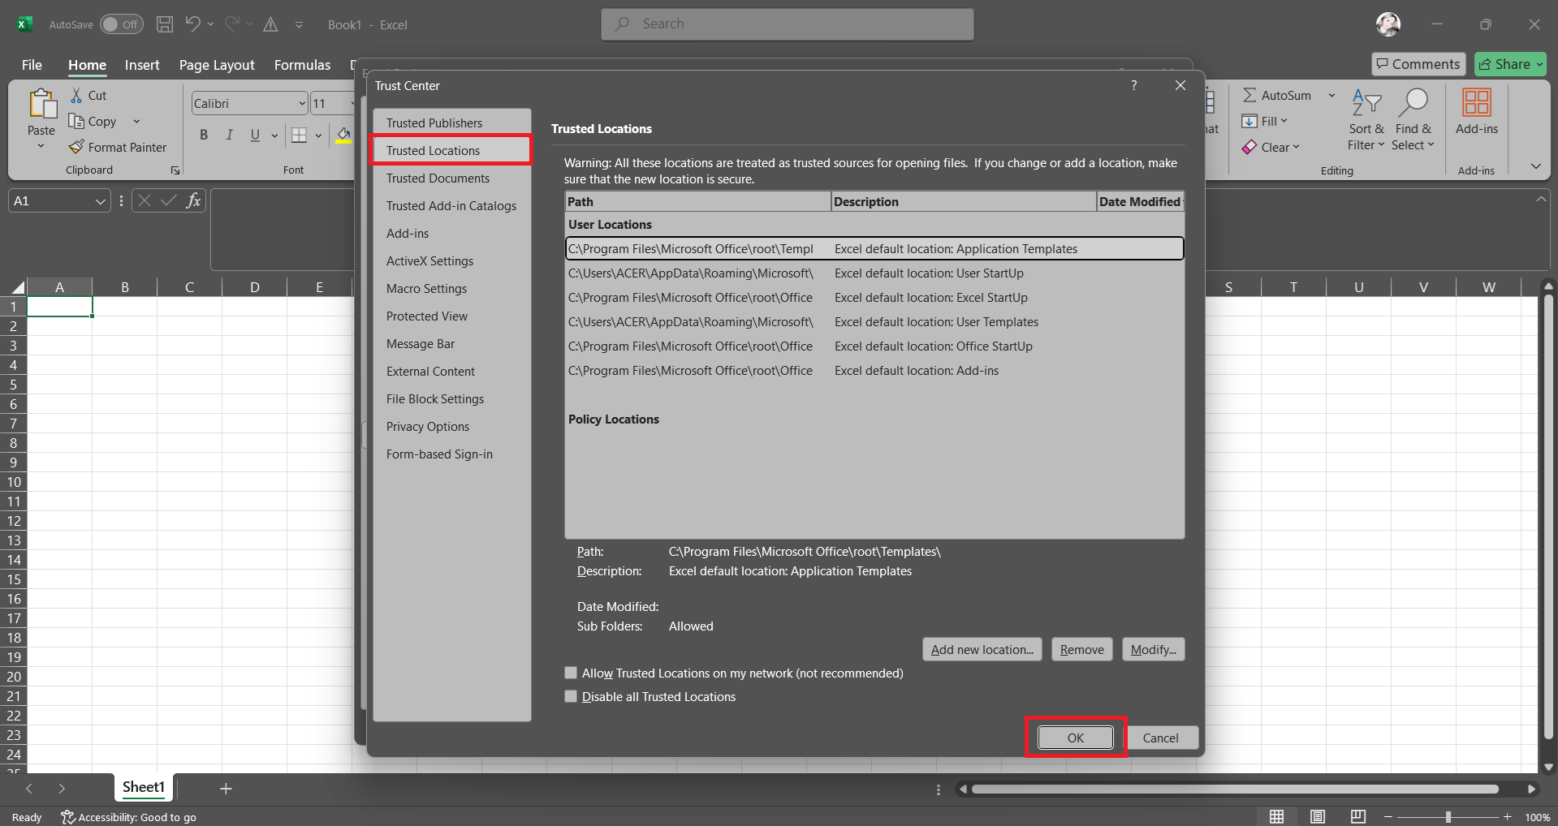Collapse the ribbon using chevron
The height and width of the screenshot is (826, 1558).
tap(1535, 166)
